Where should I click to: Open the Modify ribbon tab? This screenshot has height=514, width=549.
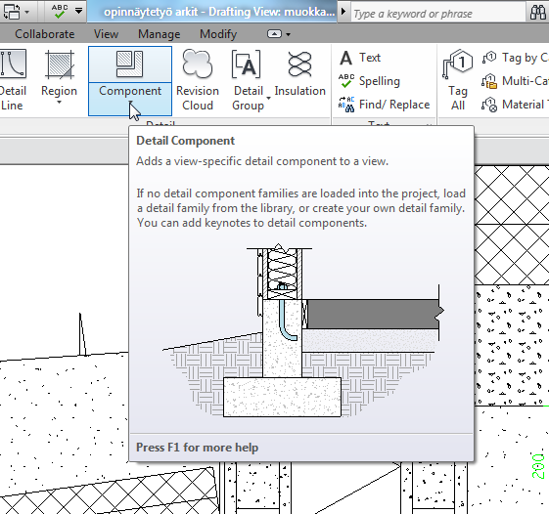click(x=218, y=34)
